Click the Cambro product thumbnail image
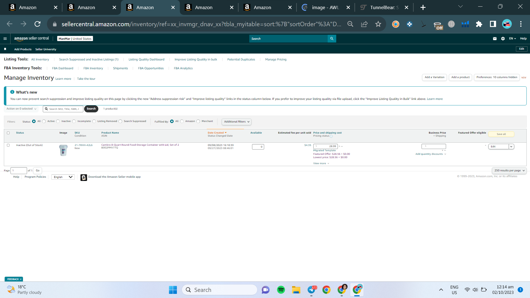This screenshot has width=530, height=298. click(x=63, y=150)
